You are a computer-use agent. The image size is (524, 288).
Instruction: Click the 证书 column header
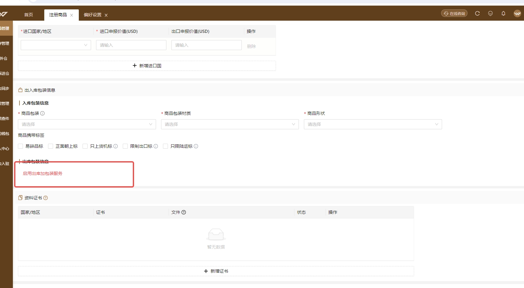(100, 212)
